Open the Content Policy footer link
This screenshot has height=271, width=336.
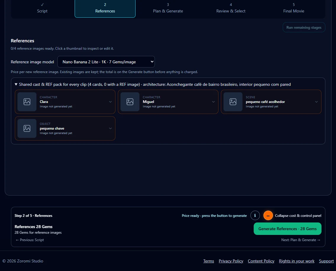click(x=261, y=261)
